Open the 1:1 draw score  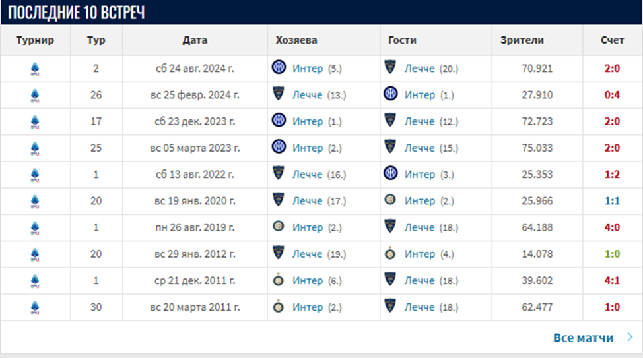tap(612, 200)
